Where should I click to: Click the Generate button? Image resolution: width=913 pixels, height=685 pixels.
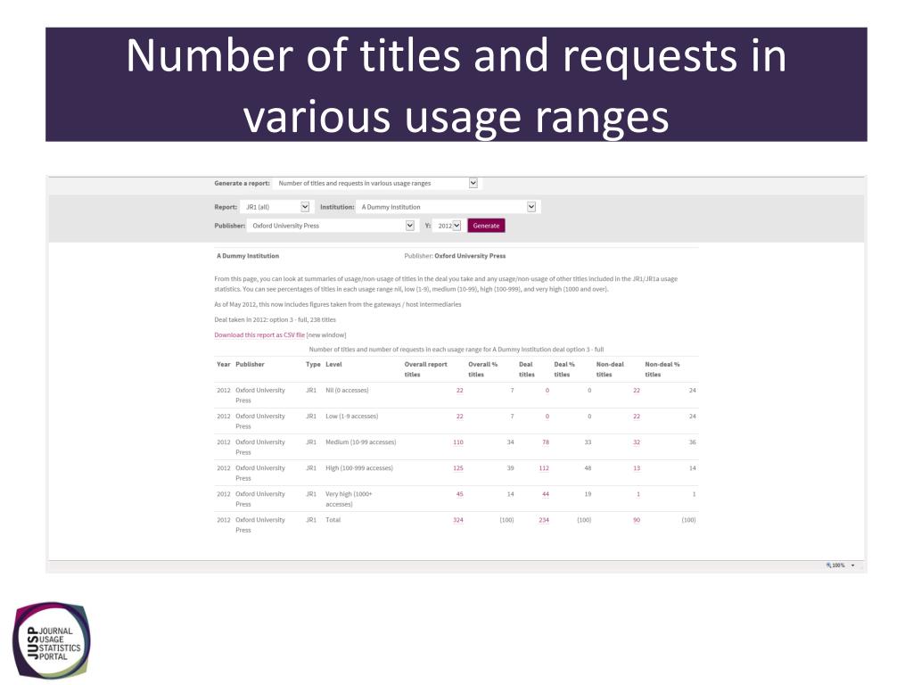click(486, 226)
